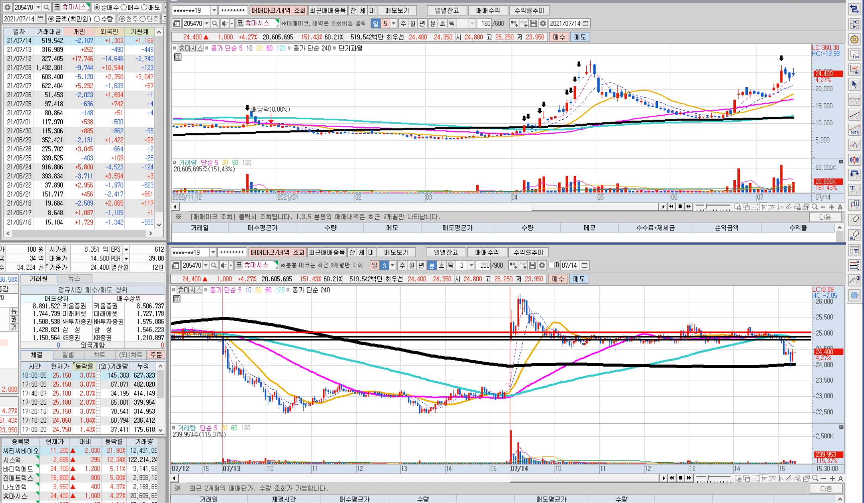Open day-period 5 dropdown in upper chart toolbar
This screenshot has width=864, height=503.
[x=394, y=24]
